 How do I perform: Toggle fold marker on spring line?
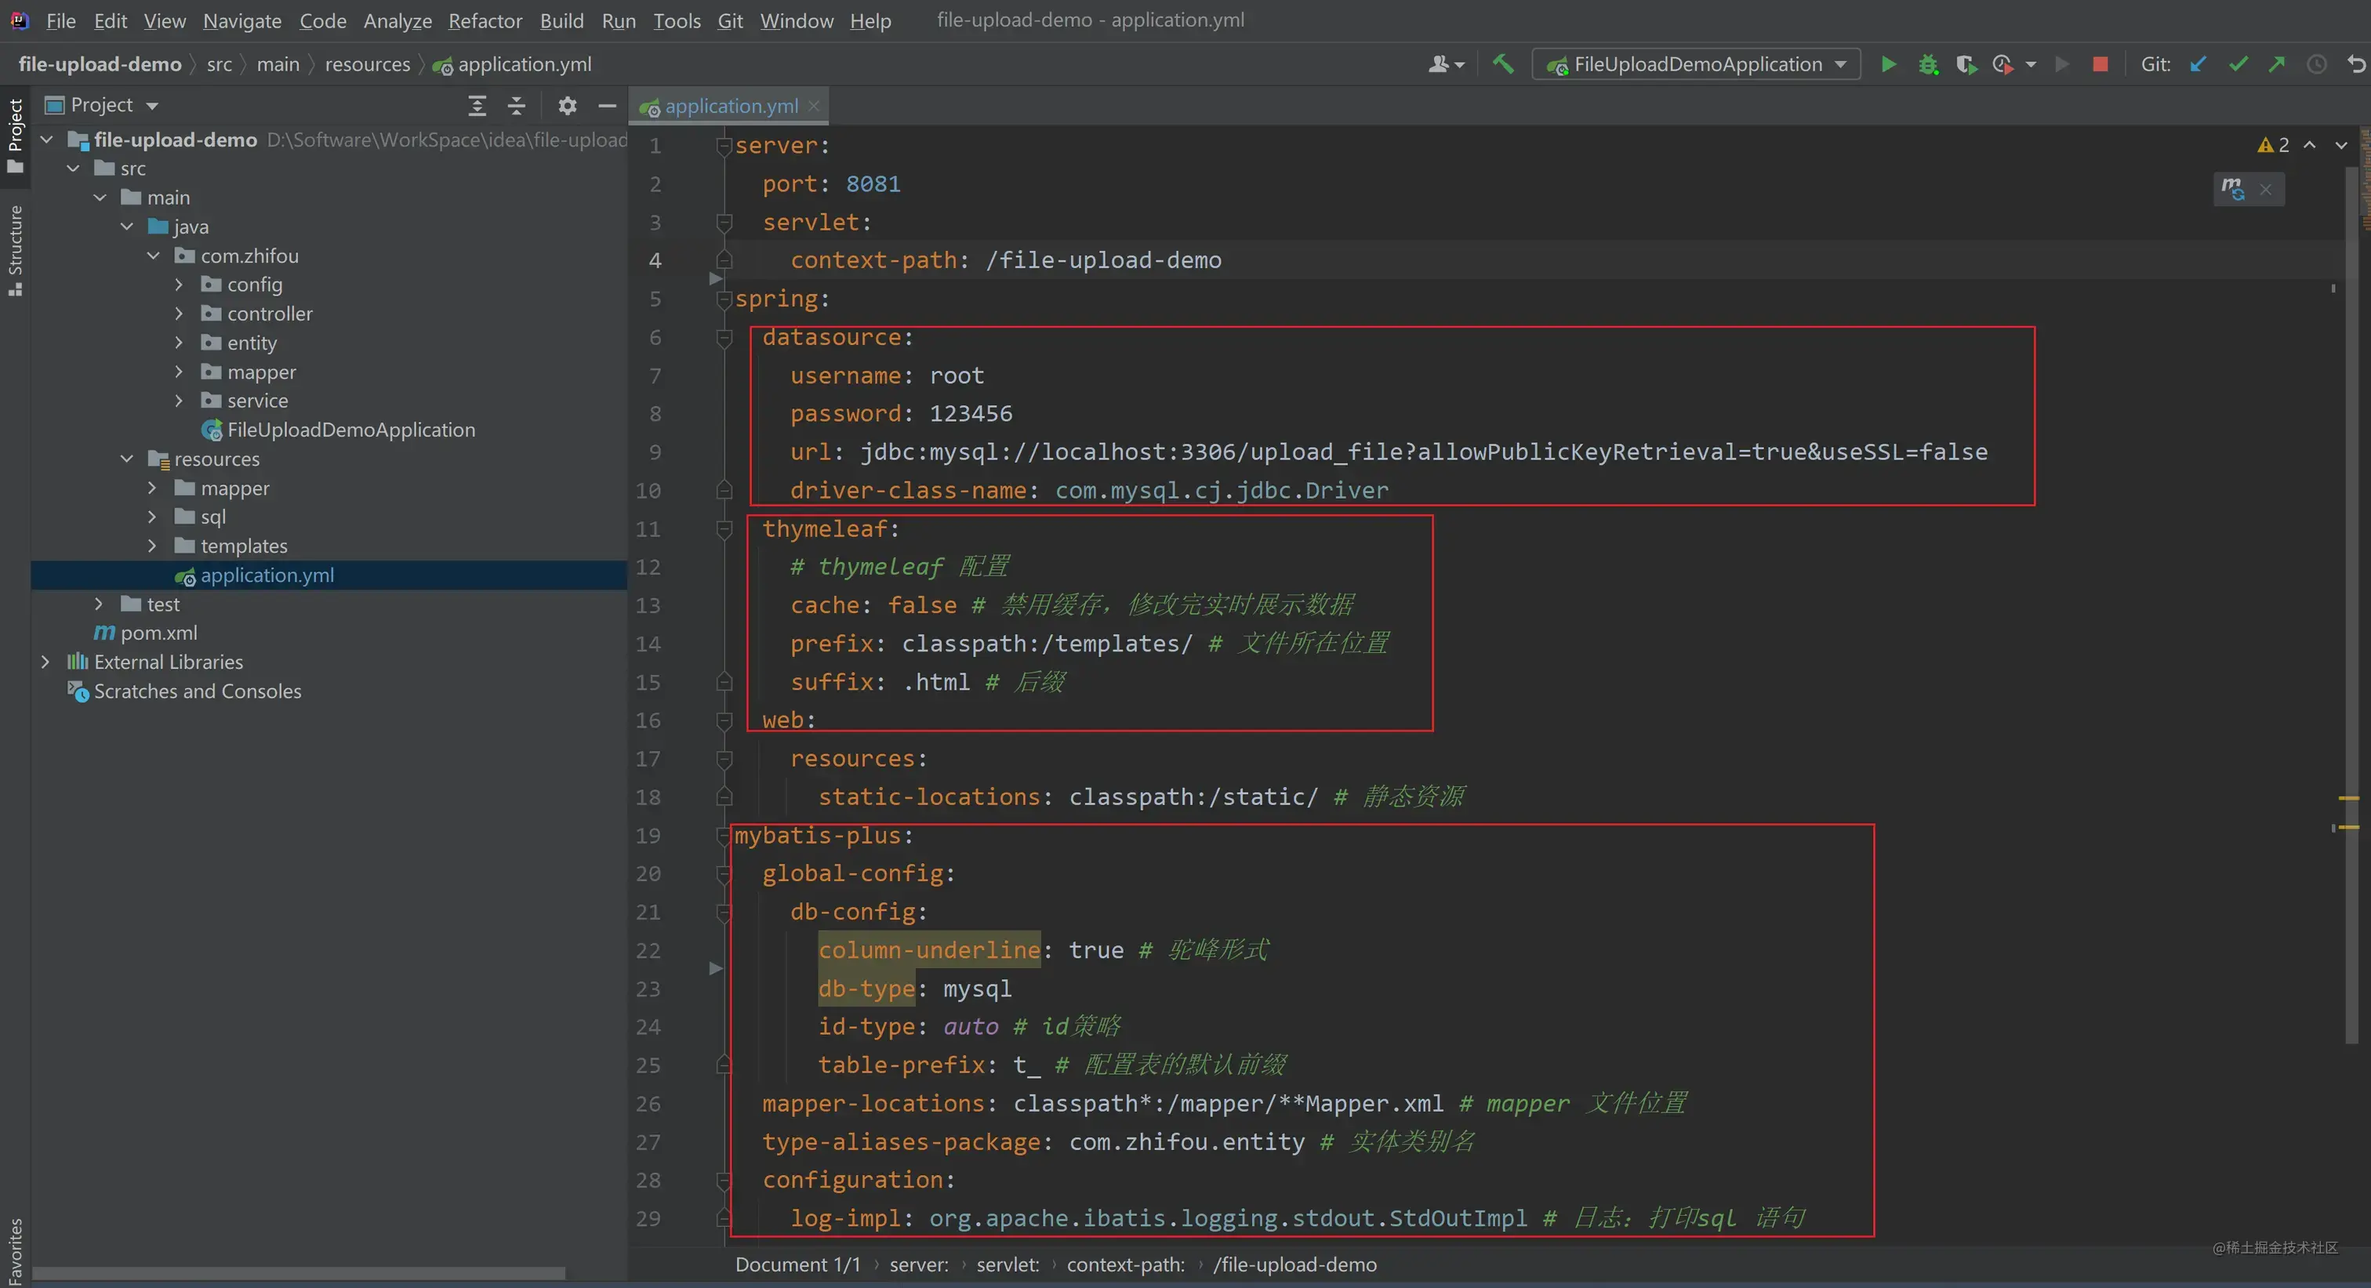724,300
